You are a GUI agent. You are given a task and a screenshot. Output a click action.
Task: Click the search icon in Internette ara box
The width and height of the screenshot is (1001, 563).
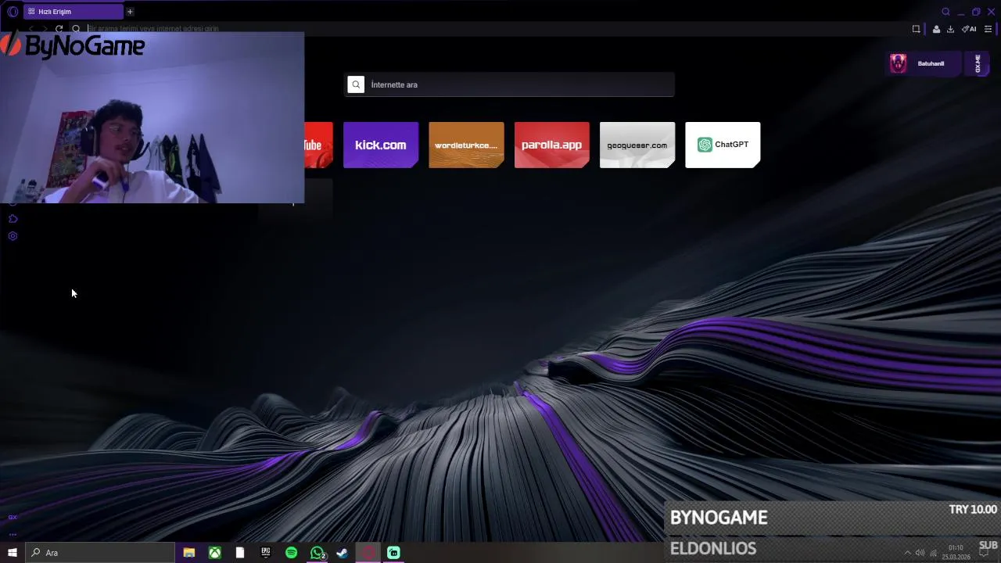(356, 84)
